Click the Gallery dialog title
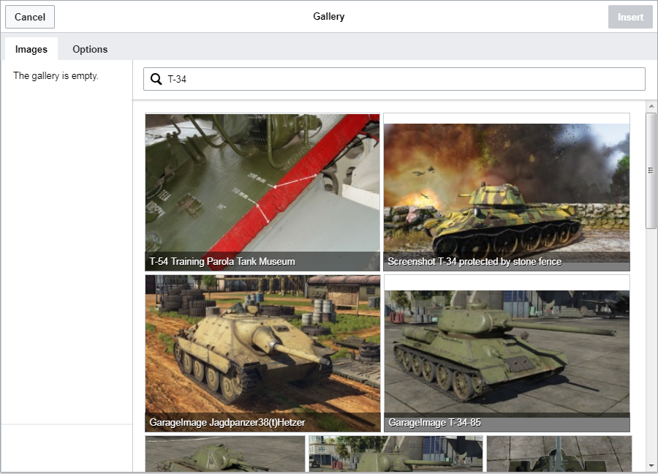Viewport: 658px width, 474px height. [328, 16]
